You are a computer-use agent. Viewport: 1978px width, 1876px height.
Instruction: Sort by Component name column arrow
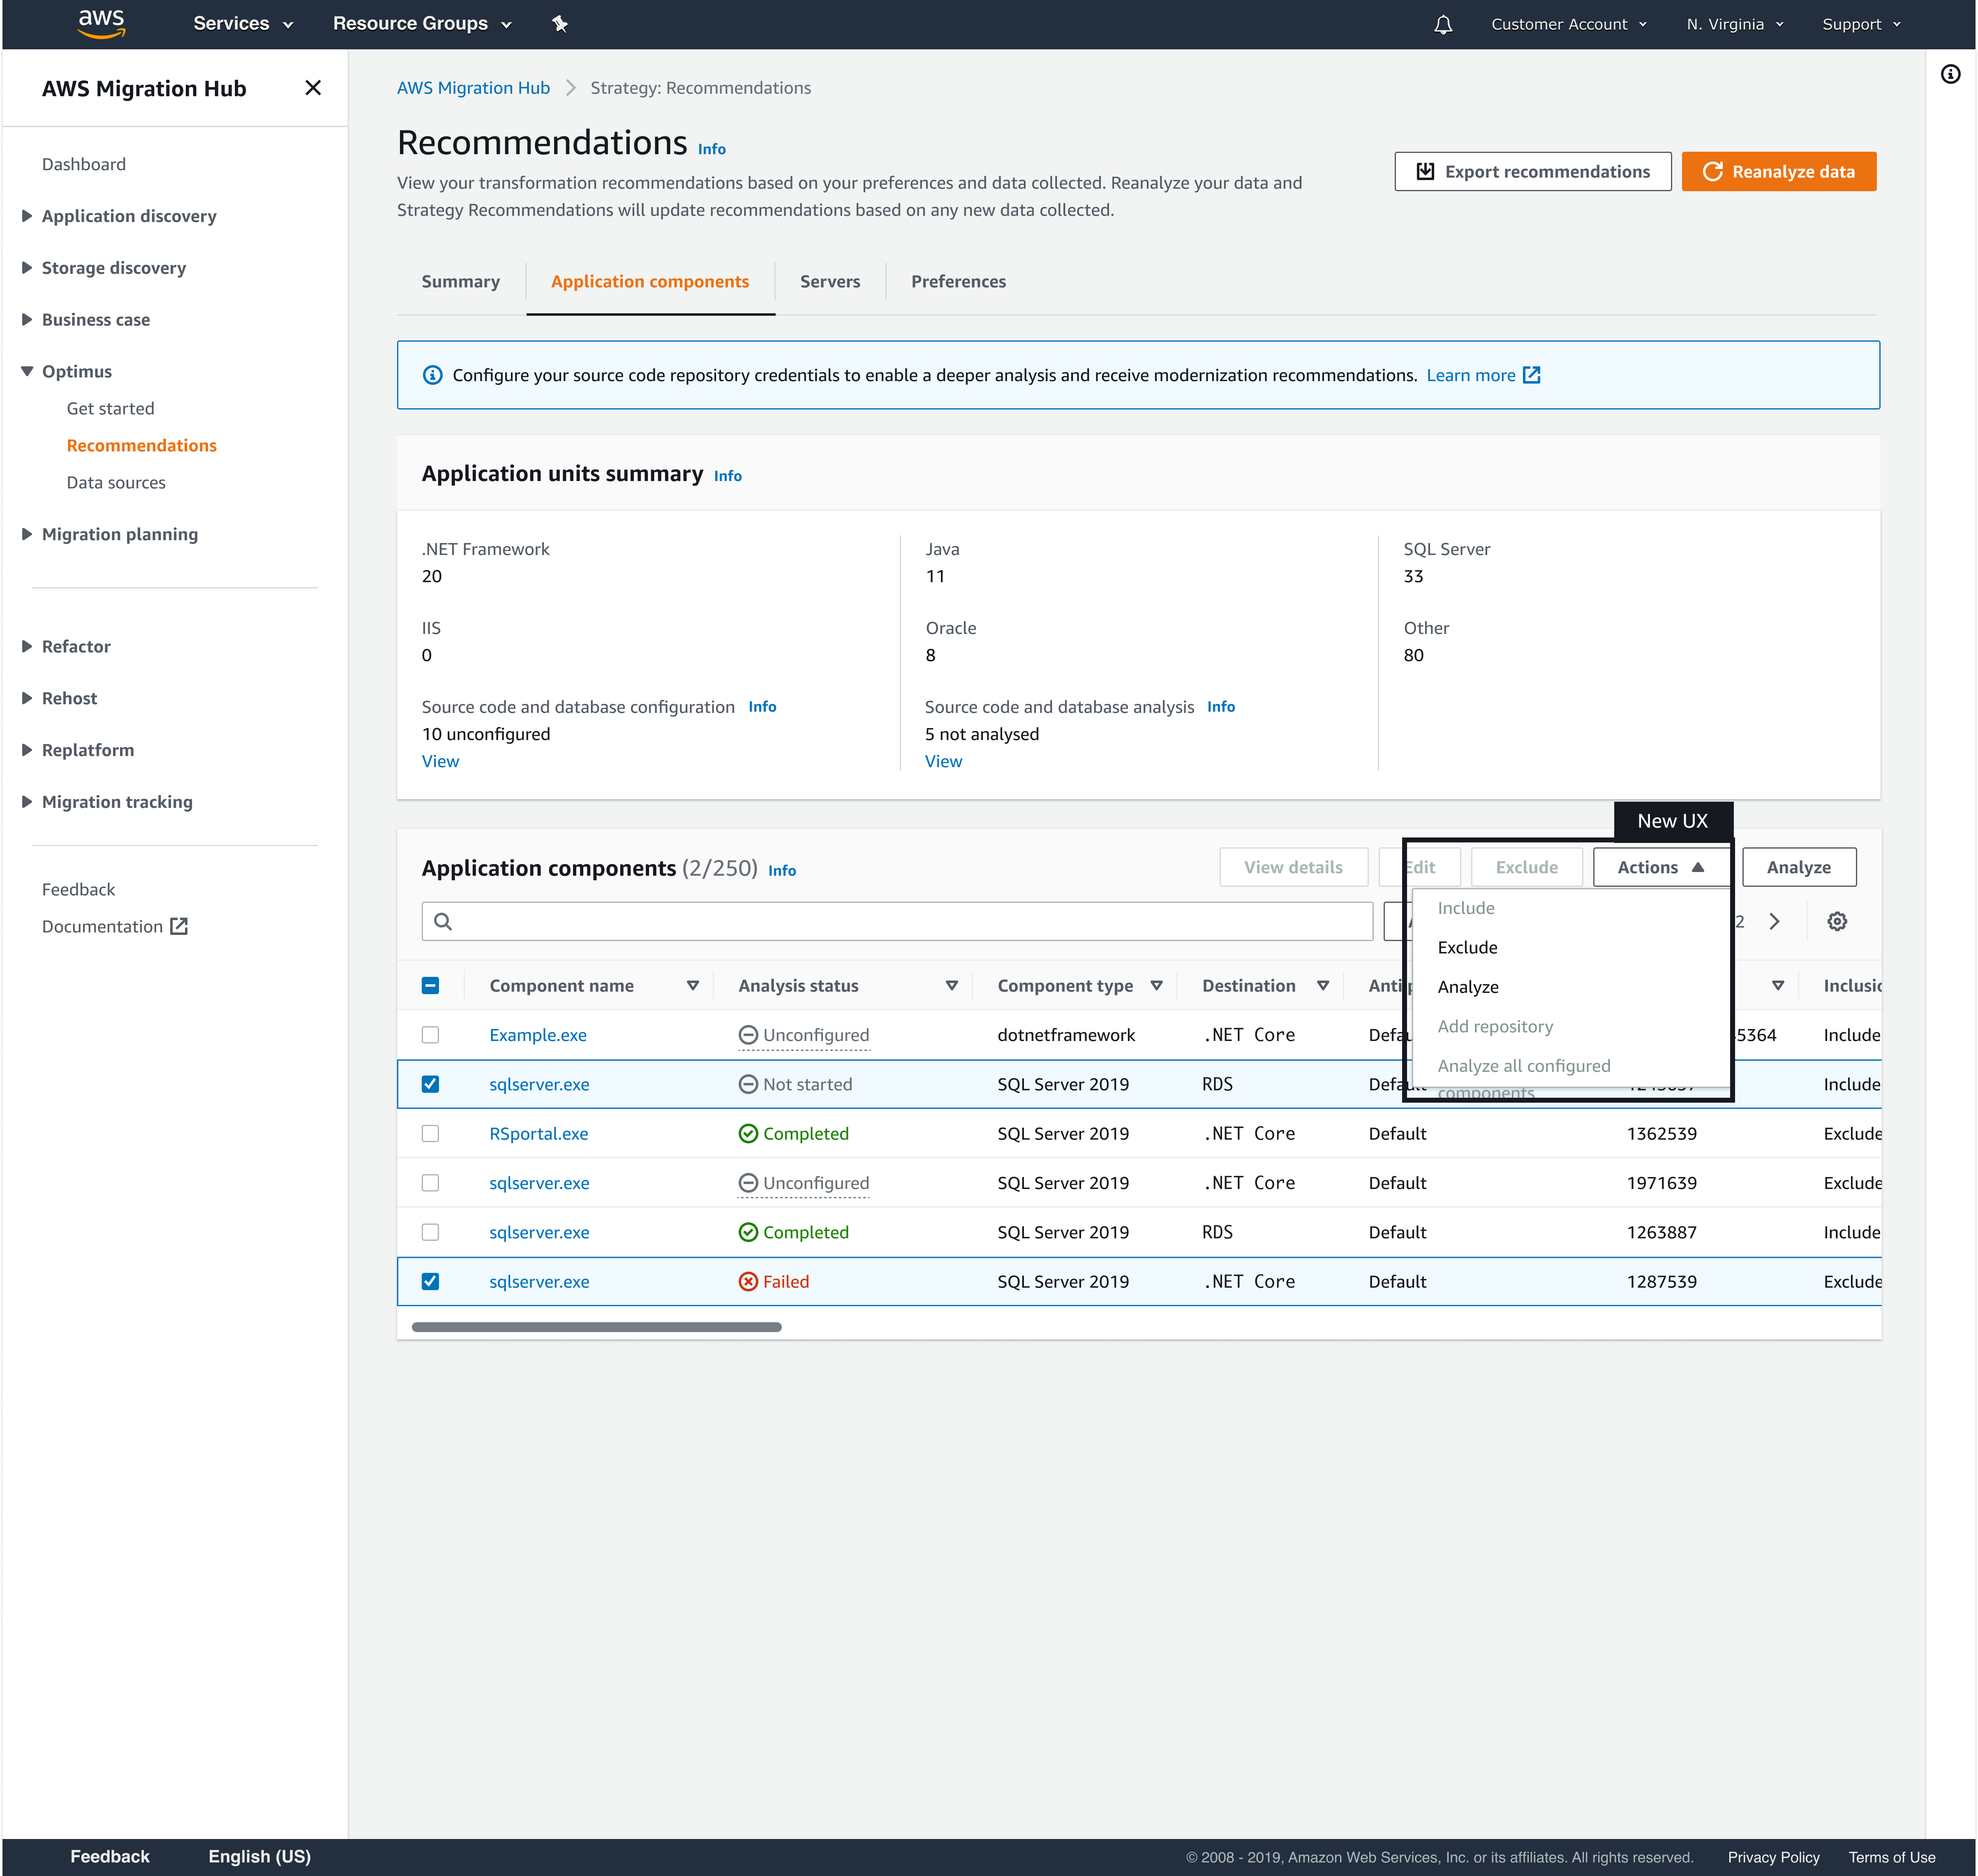[x=692, y=985]
